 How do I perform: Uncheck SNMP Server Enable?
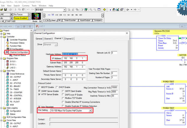(x=39, y=91)
